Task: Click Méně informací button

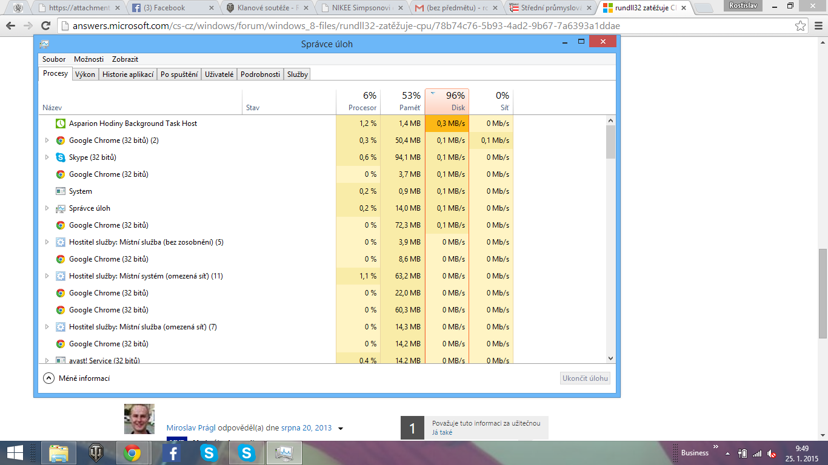Action: pos(77,378)
